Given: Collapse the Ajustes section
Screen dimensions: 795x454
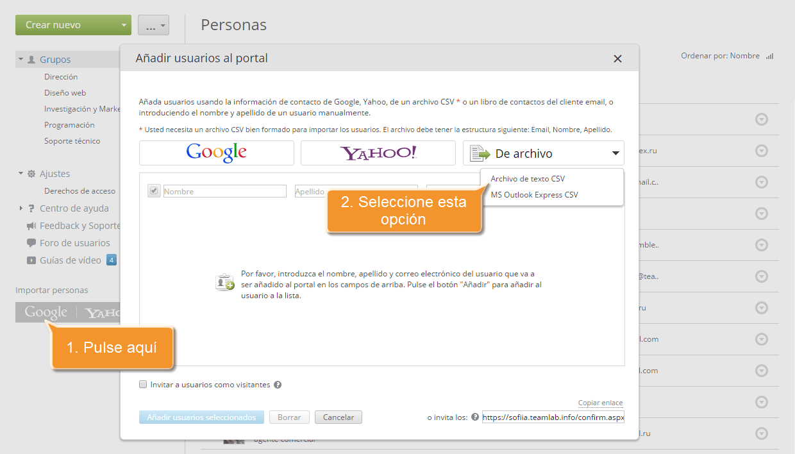Looking at the screenshot, I should point(21,173).
